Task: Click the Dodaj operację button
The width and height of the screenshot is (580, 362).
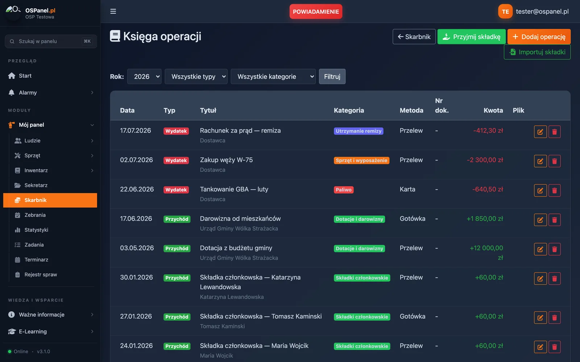Action: pyautogui.click(x=539, y=37)
